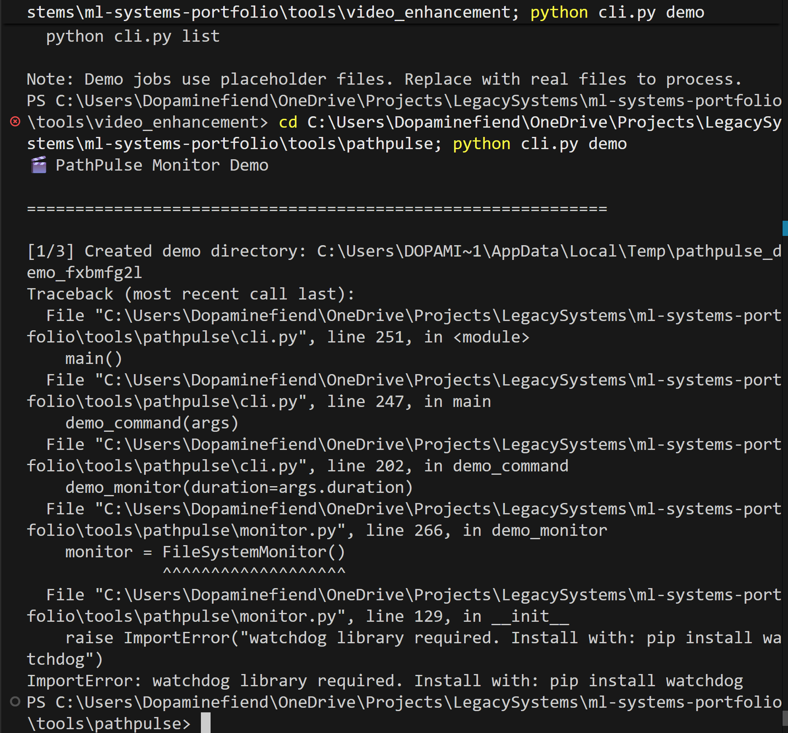Click the blinking cursor at the prompt
The image size is (788, 733).
pyautogui.click(x=205, y=723)
